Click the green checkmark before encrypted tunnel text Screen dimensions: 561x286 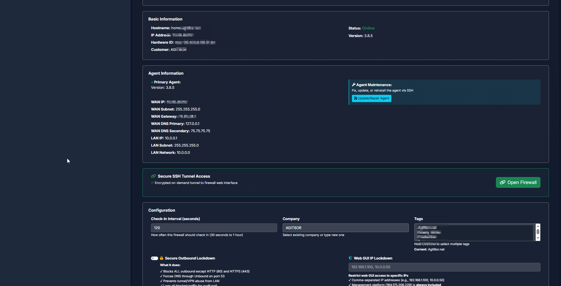(152, 182)
